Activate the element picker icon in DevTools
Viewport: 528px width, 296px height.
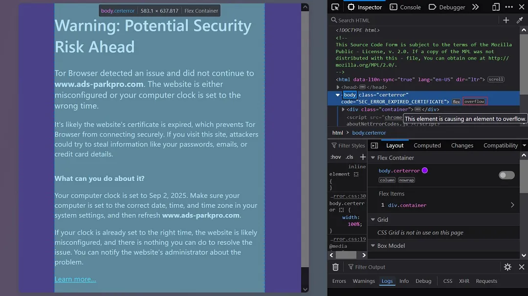335,7
